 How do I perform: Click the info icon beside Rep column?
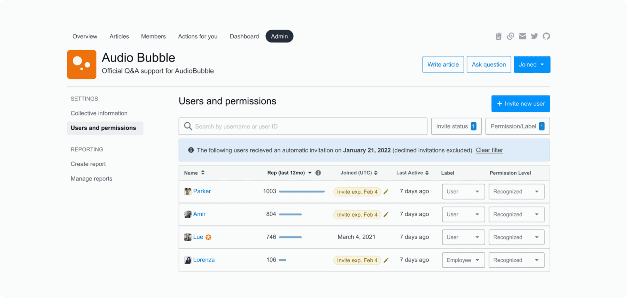pyautogui.click(x=318, y=173)
